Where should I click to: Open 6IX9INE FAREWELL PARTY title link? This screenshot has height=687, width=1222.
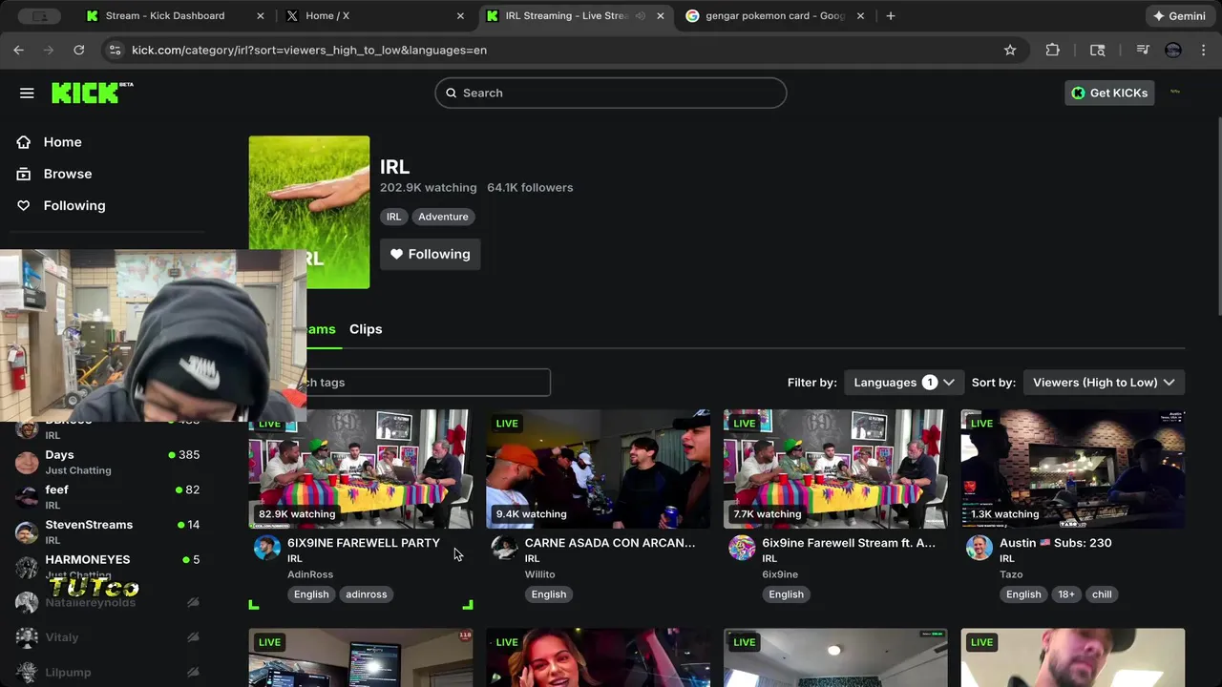pos(364,543)
